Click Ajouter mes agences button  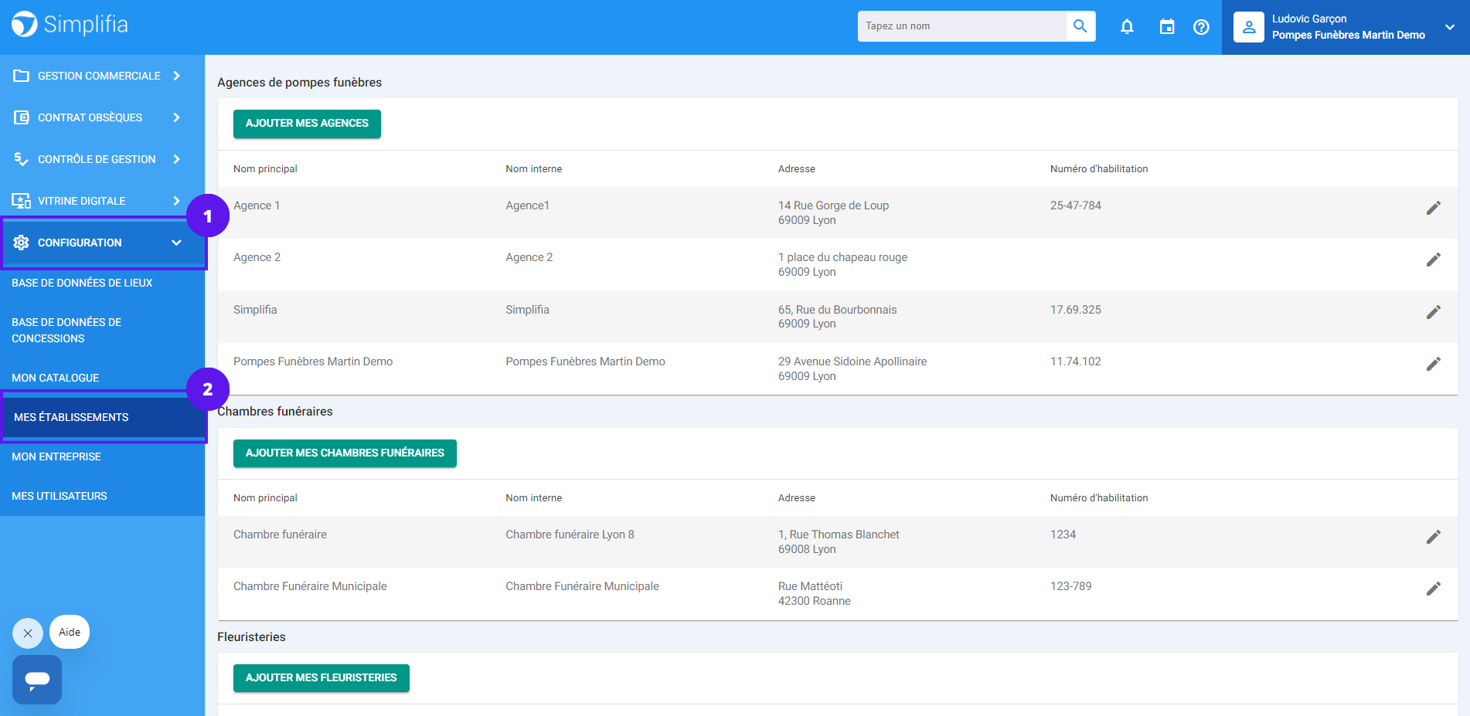pyautogui.click(x=307, y=124)
